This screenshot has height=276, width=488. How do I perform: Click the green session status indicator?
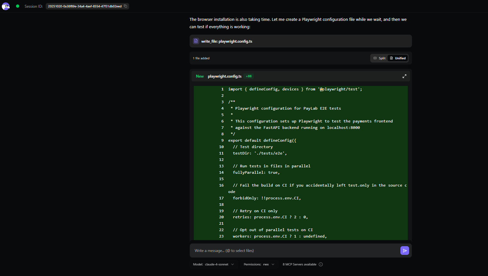click(18, 6)
